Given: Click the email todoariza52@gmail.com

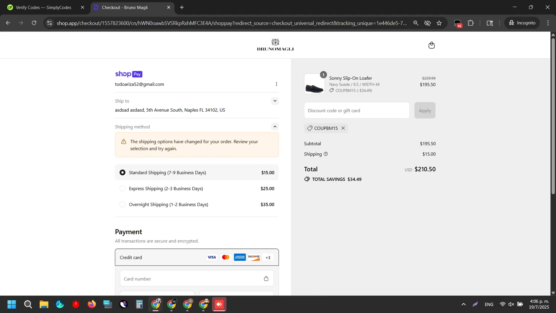Looking at the screenshot, I should [x=139, y=84].
